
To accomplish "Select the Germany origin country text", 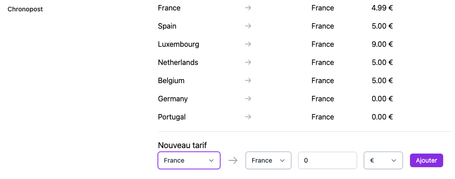I will (173, 99).
